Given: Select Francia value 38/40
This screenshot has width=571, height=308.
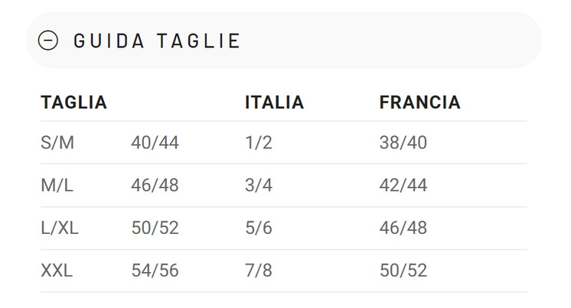Looking at the screenshot, I should click(x=403, y=143).
